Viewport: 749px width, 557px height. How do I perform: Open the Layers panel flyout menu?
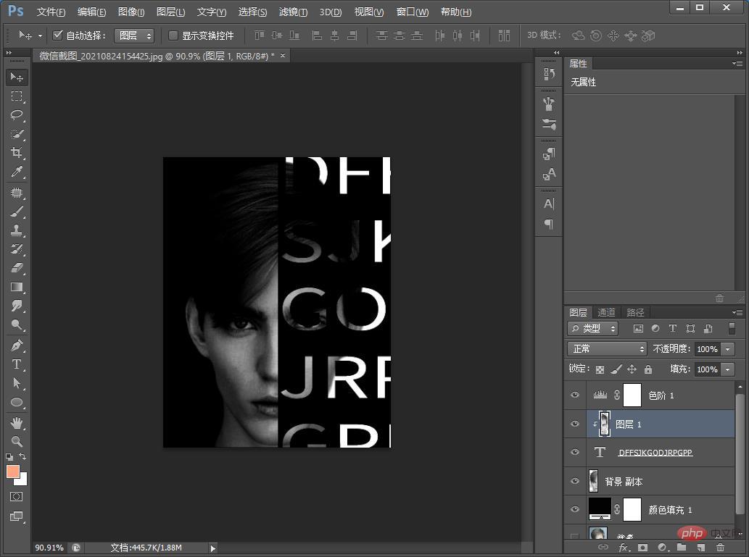[x=737, y=313]
